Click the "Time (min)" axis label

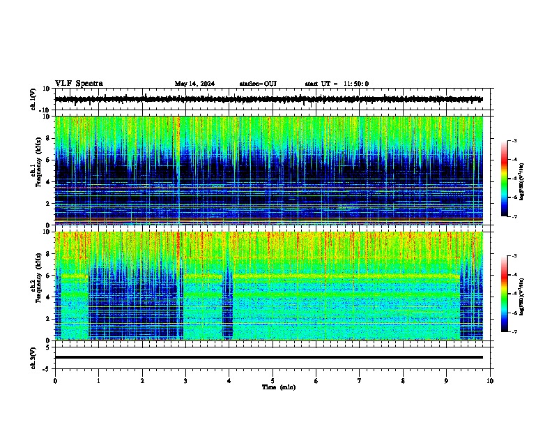pyautogui.click(x=279, y=387)
